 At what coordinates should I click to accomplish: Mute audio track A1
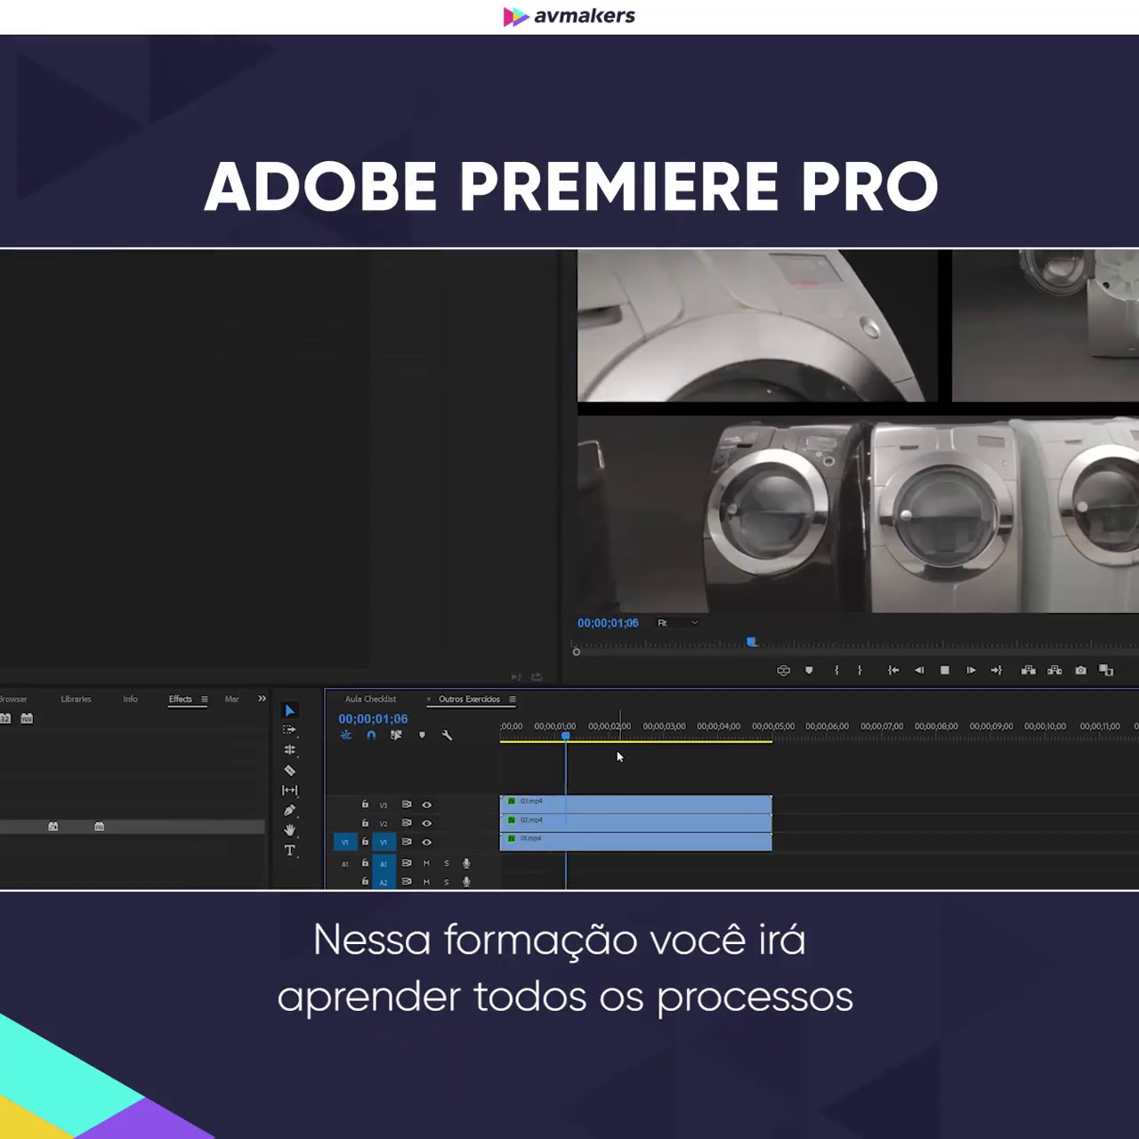pos(426,863)
